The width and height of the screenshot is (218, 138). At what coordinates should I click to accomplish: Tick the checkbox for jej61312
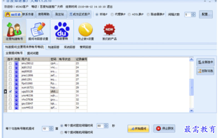coord(10,67)
